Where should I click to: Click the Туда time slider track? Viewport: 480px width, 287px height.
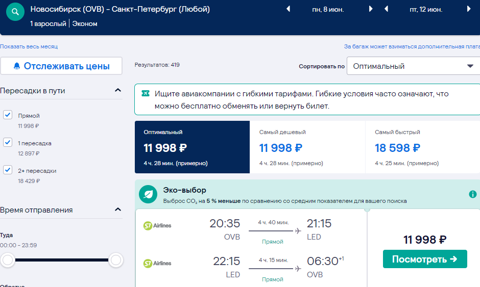click(61, 260)
